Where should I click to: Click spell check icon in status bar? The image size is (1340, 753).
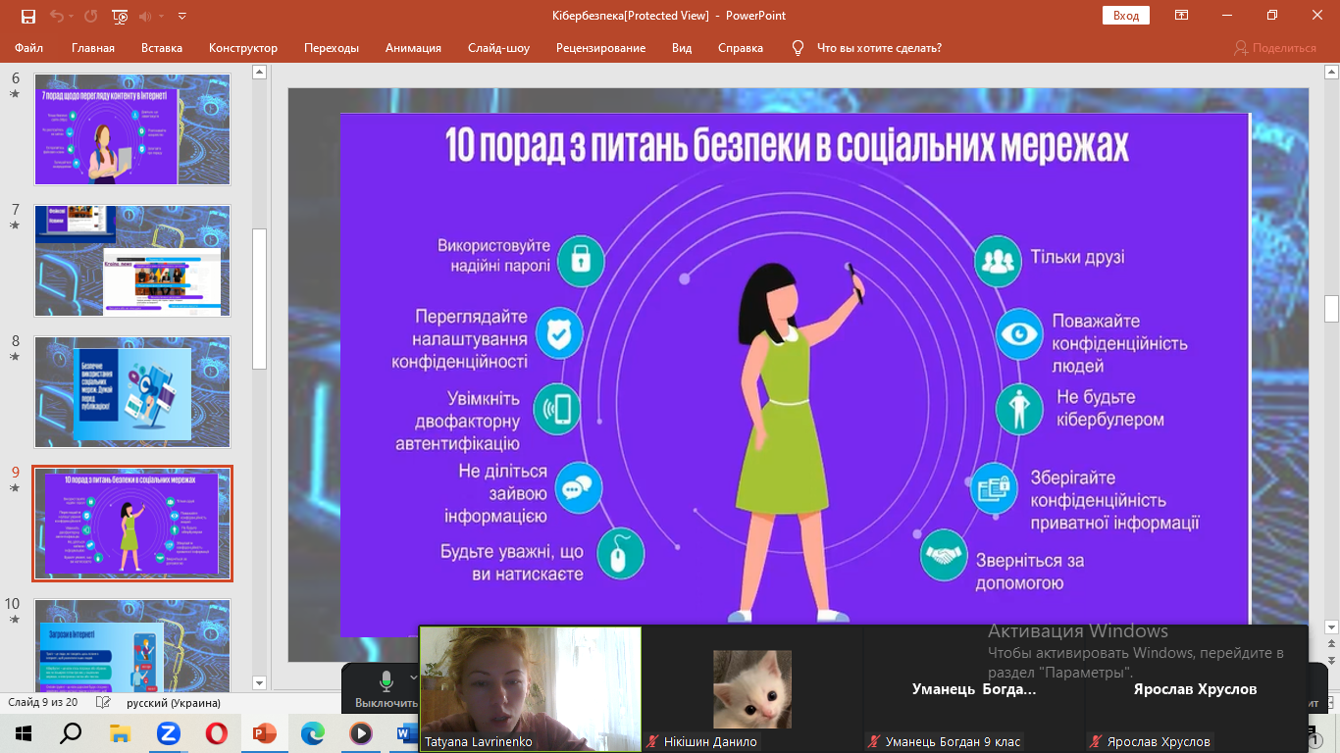tap(105, 703)
